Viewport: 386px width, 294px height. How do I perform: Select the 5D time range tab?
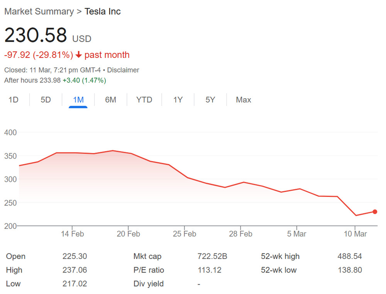[46, 100]
